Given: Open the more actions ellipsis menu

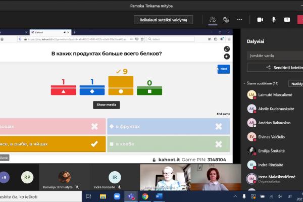Looking at the screenshot, I should click(x=239, y=20).
